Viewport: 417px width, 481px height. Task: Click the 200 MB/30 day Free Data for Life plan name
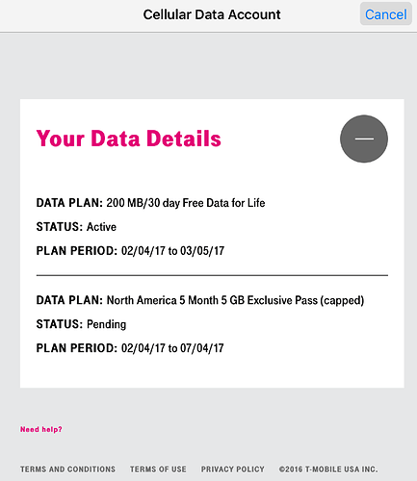click(x=186, y=203)
